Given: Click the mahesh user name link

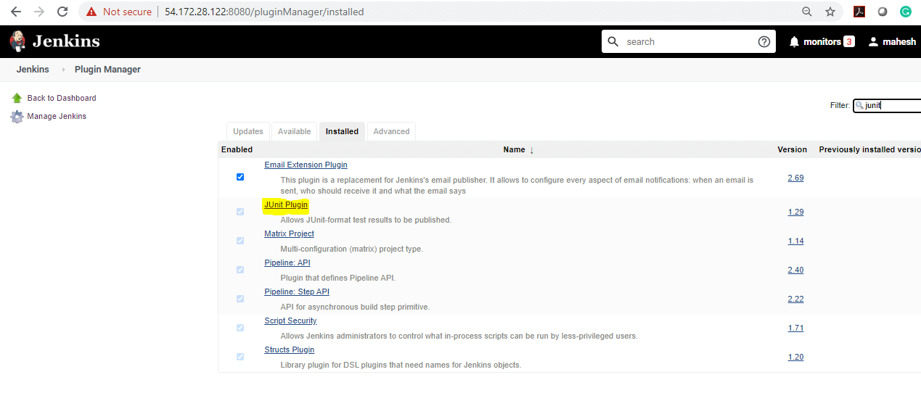Looking at the screenshot, I should tap(899, 42).
